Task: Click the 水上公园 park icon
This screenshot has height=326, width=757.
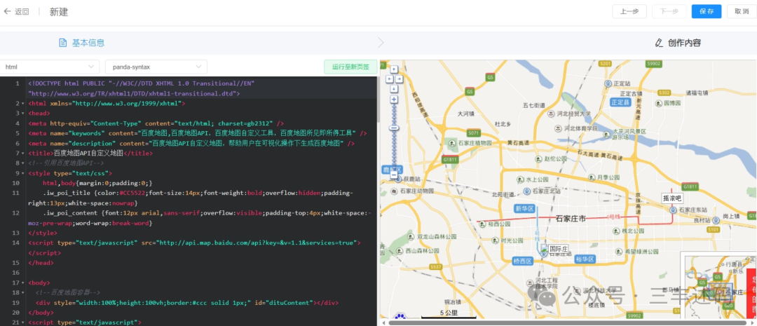Action: tap(520, 179)
